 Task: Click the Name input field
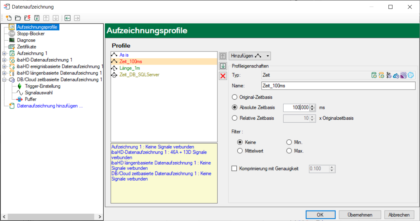click(338, 86)
